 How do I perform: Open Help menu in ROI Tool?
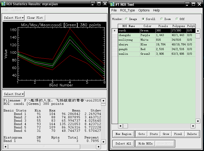click(156, 10)
